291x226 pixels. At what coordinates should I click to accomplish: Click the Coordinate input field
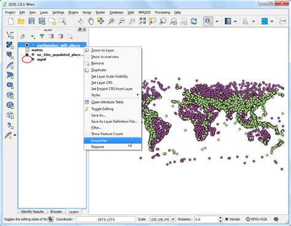pyautogui.click(x=106, y=219)
